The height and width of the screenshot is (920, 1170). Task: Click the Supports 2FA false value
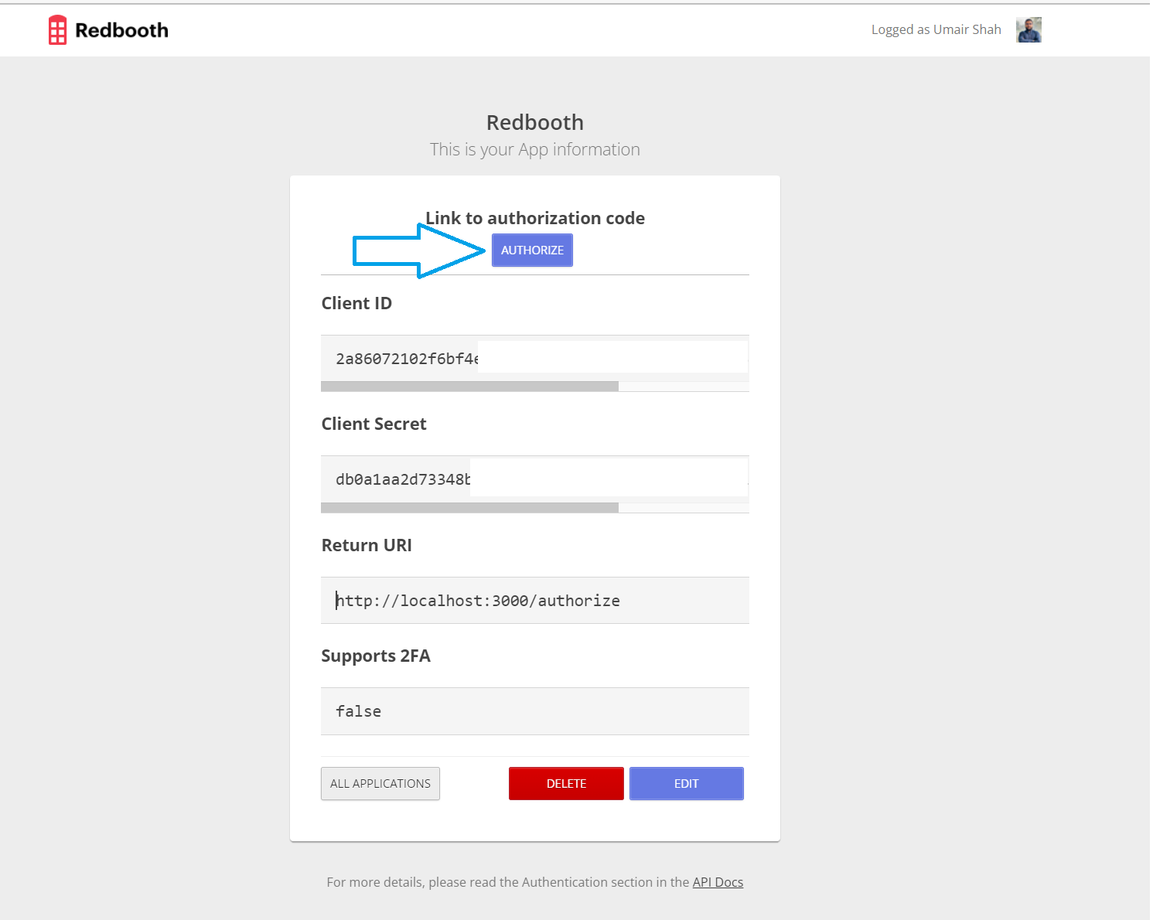pos(534,710)
